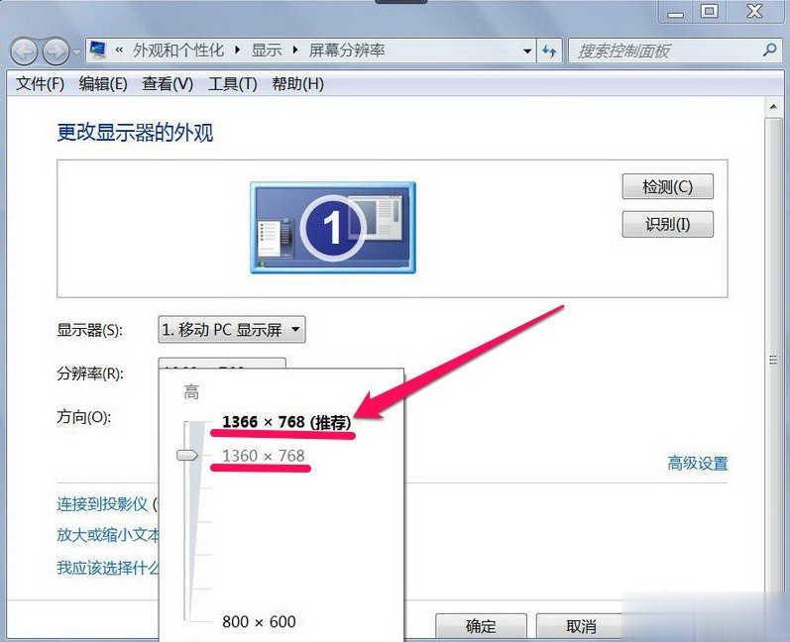790x642 pixels.
Task: Open 放大或缩小文本 link
Action: (x=108, y=535)
